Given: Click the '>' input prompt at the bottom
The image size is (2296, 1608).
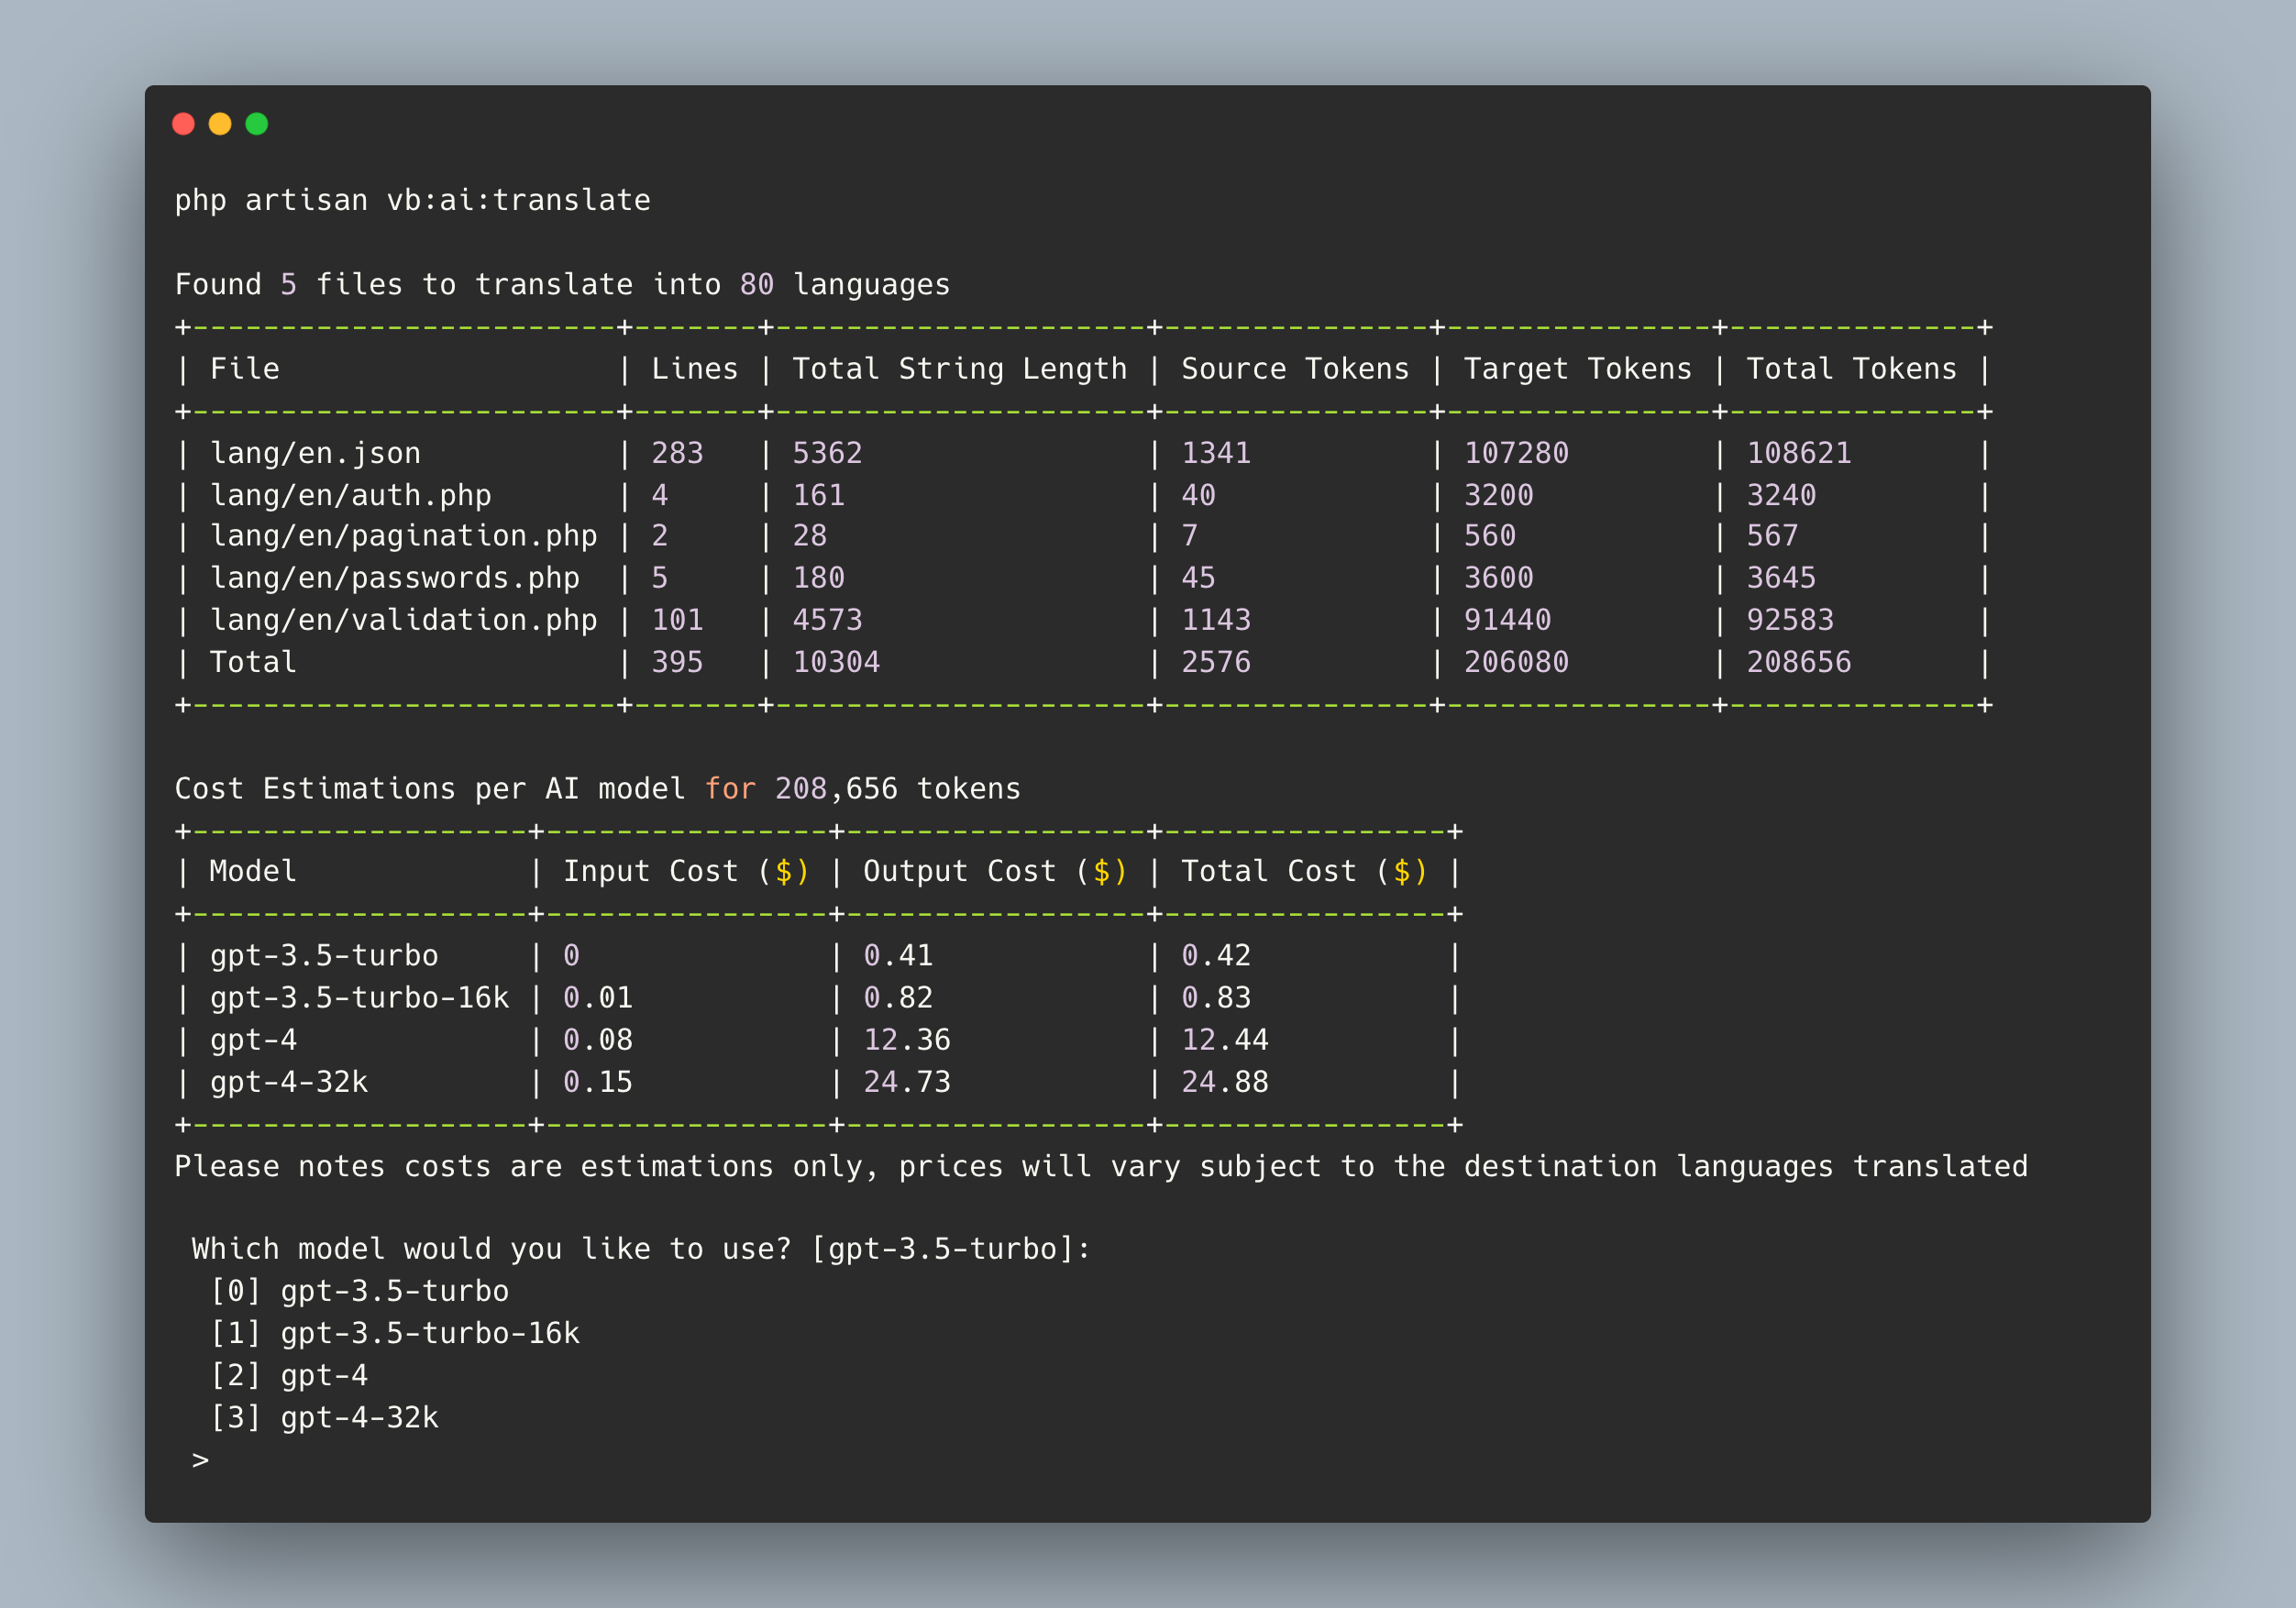Looking at the screenshot, I should coord(200,1461).
